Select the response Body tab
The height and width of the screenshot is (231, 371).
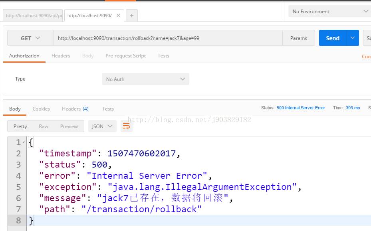(15, 109)
